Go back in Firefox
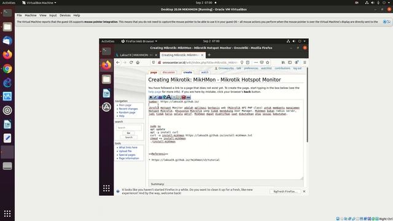Screen dimensions: 393x221 tap(118, 63)
